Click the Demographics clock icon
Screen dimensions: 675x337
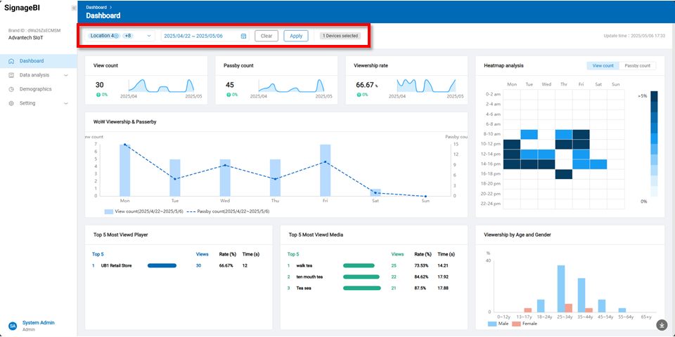[x=11, y=89]
